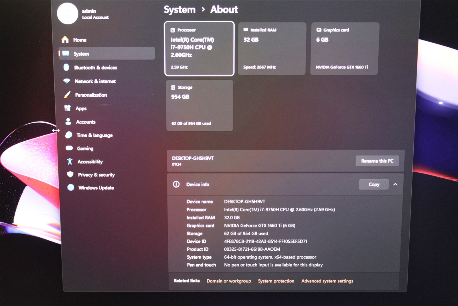
Task: Open Advanced system settings link
Action: [x=327, y=281]
